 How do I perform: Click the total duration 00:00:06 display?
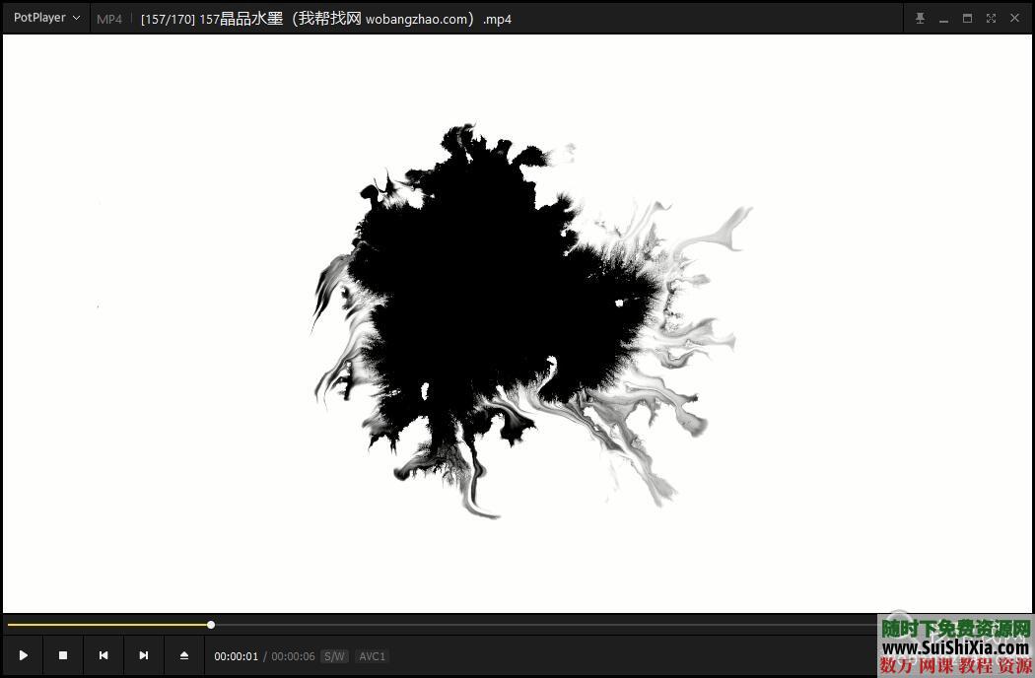point(293,656)
